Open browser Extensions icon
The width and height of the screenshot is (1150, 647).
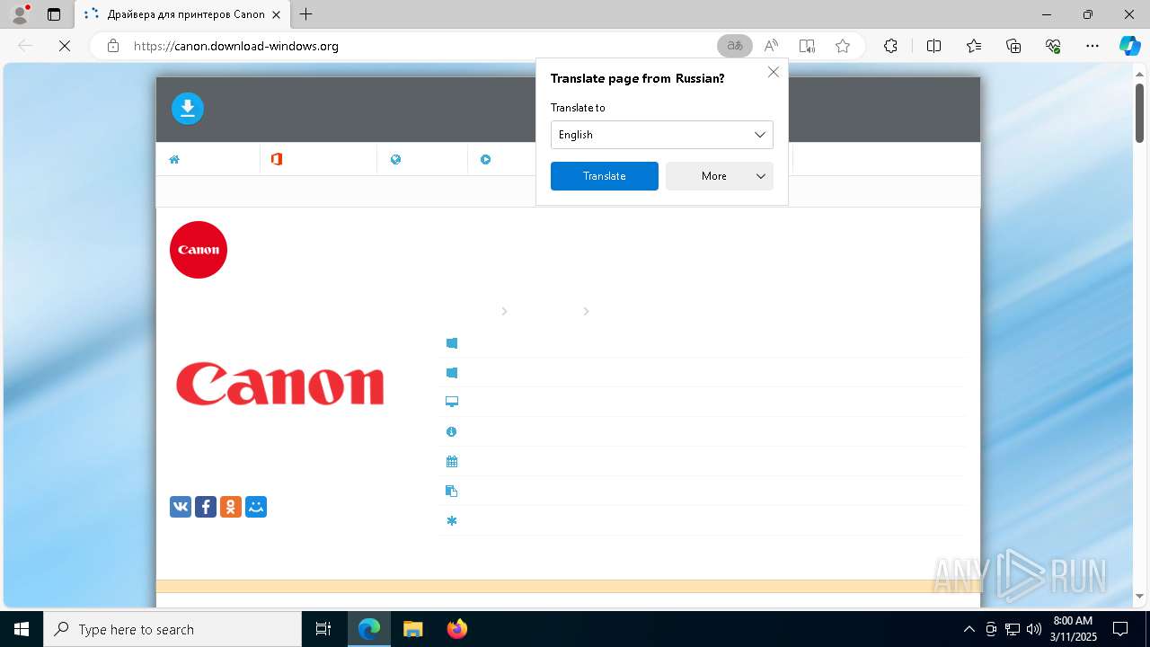coord(890,46)
